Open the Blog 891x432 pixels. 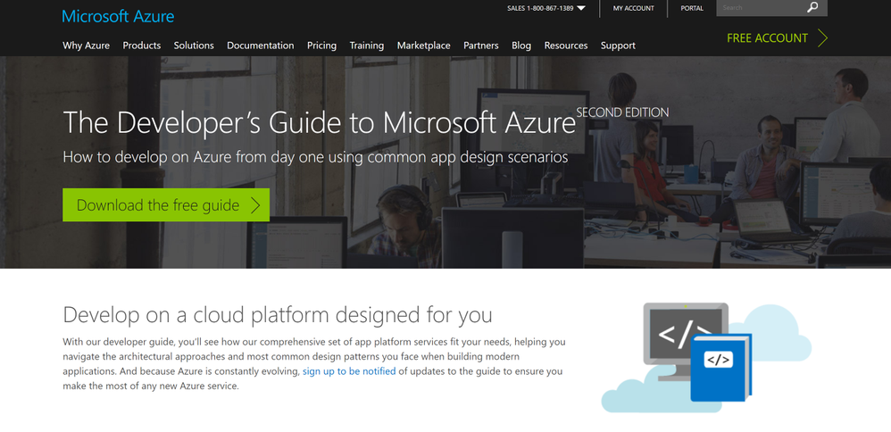(x=521, y=46)
